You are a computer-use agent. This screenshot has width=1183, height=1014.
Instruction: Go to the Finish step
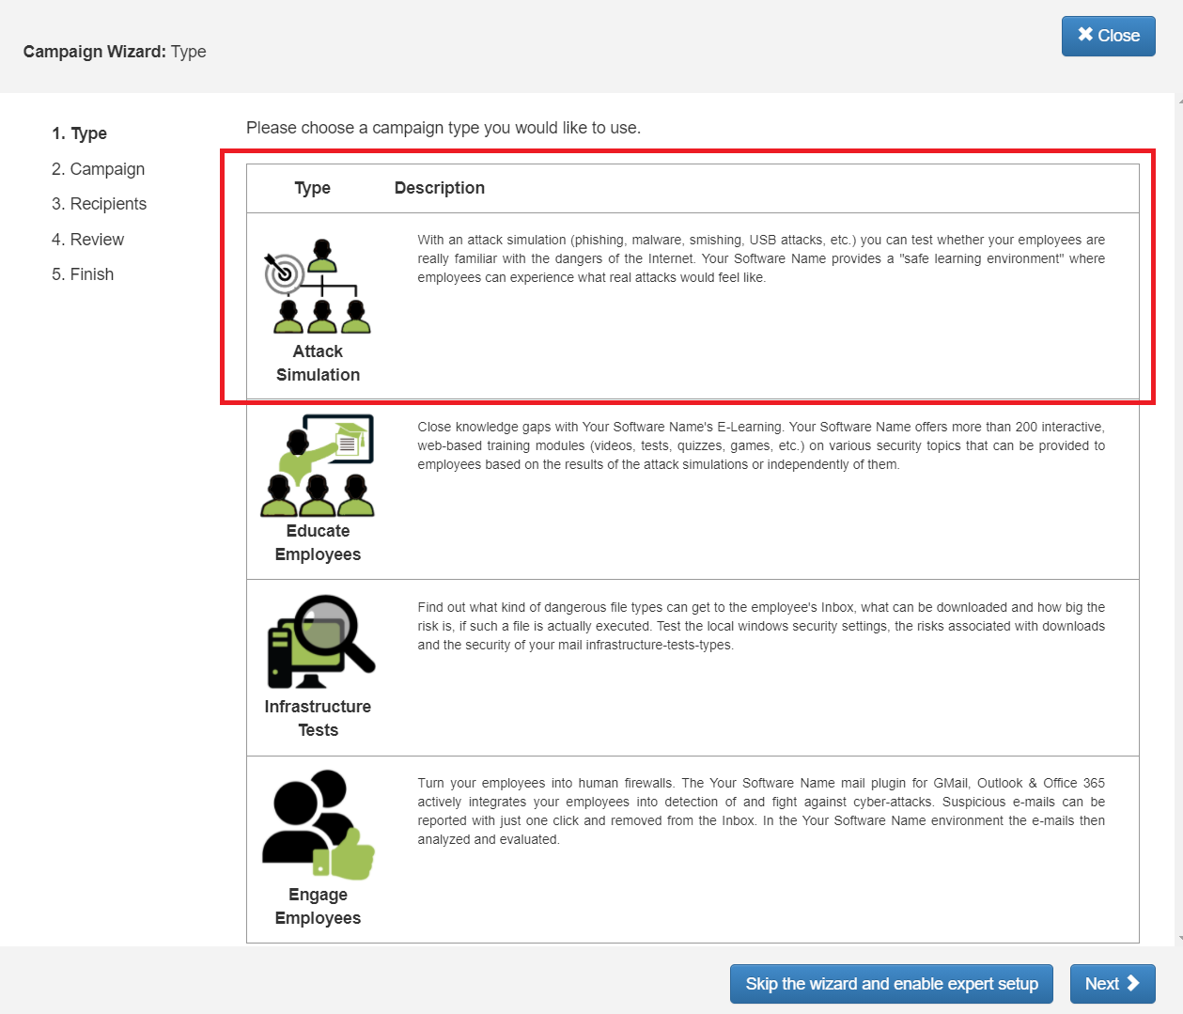coord(83,274)
